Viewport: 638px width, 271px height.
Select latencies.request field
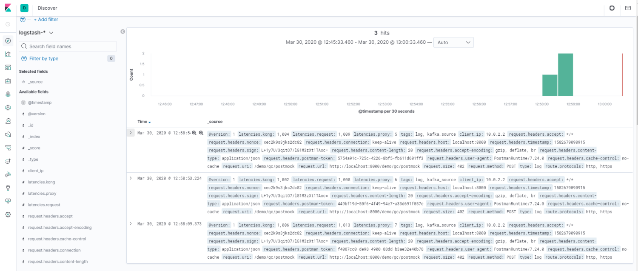tap(44, 205)
